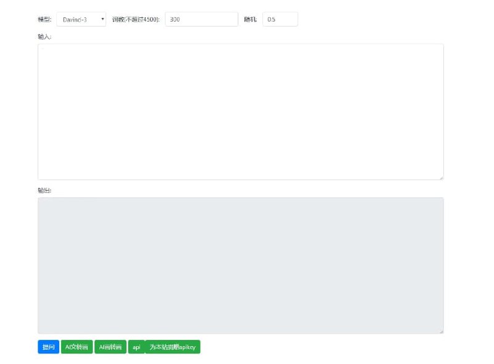Click the AI画转画 button
The image size is (494, 364).
[110, 347]
